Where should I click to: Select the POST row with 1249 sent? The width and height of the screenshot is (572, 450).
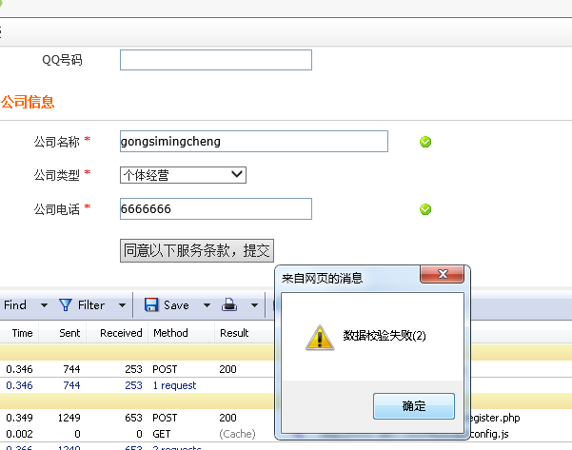coord(137,418)
